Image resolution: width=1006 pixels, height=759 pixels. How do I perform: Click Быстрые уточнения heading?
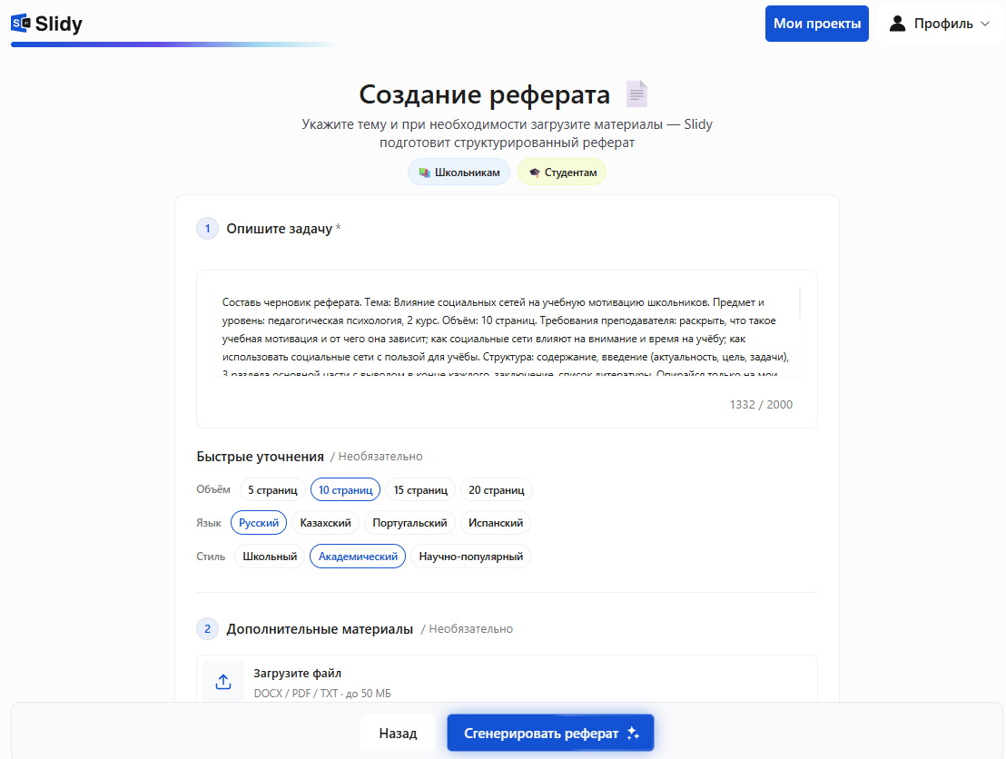coord(260,456)
